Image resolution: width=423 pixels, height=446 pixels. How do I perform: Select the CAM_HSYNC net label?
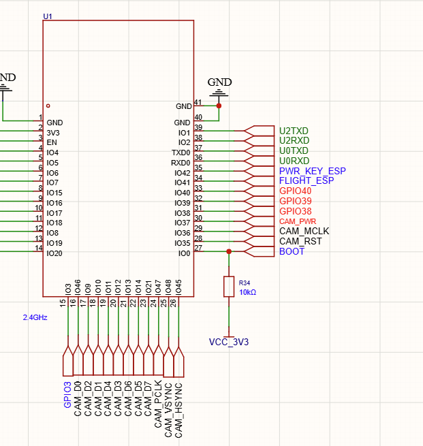click(x=178, y=410)
